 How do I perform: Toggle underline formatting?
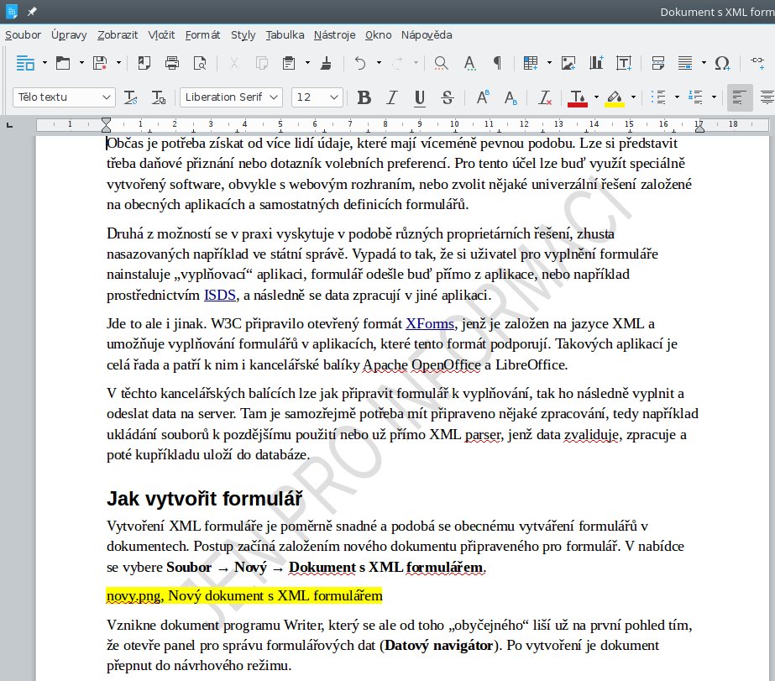[x=420, y=97]
